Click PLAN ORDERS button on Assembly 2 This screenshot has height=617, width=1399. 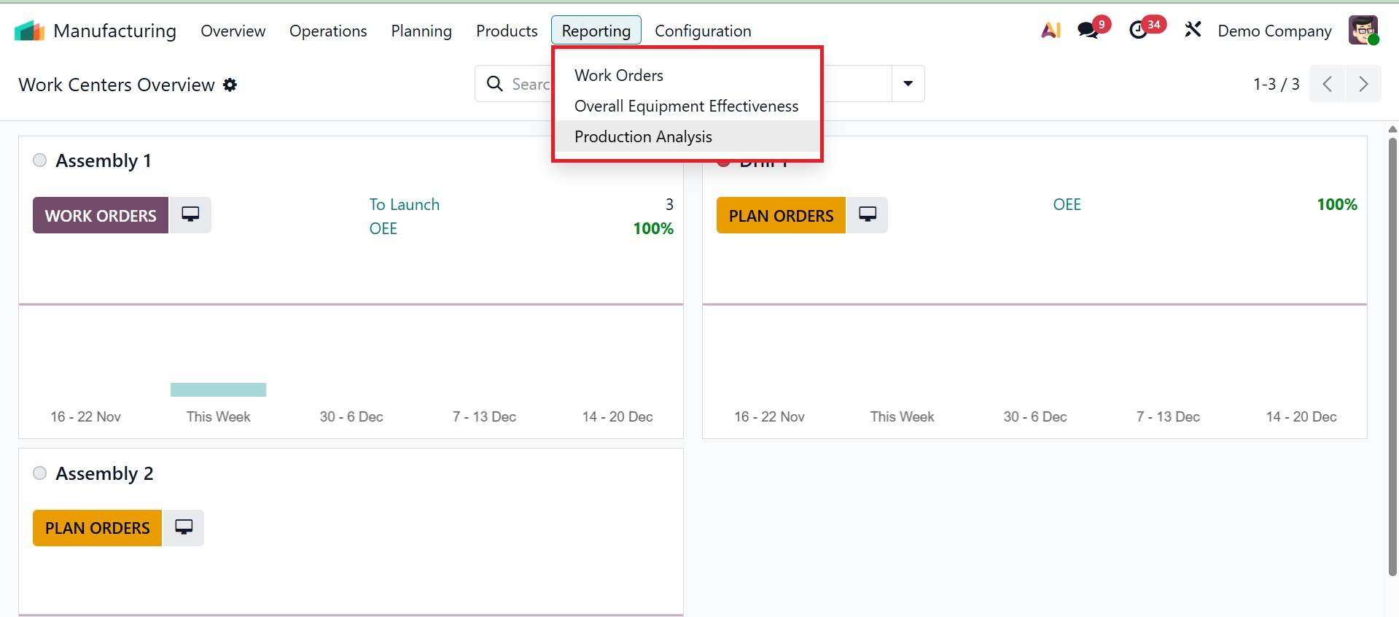click(x=97, y=528)
